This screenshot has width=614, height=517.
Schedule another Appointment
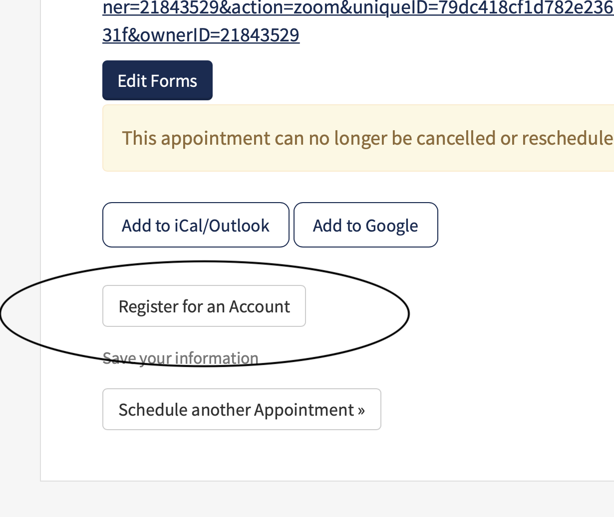click(x=242, y=410)
